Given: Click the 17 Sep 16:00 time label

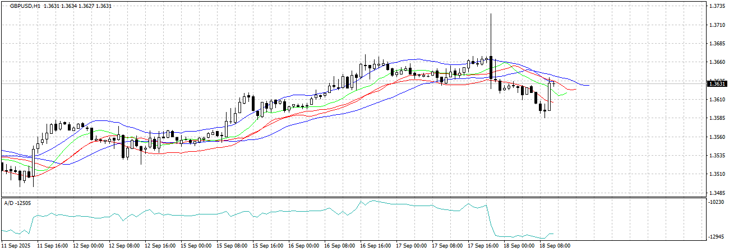Looking at the screenshot, I should [483, 246].
